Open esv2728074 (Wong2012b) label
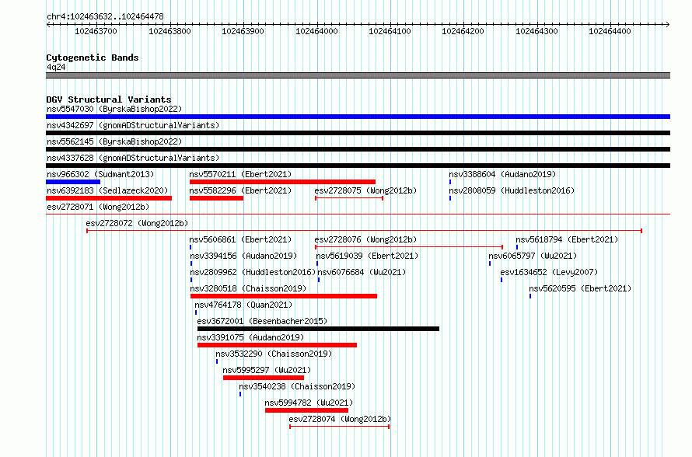 (x=340, y=419)
